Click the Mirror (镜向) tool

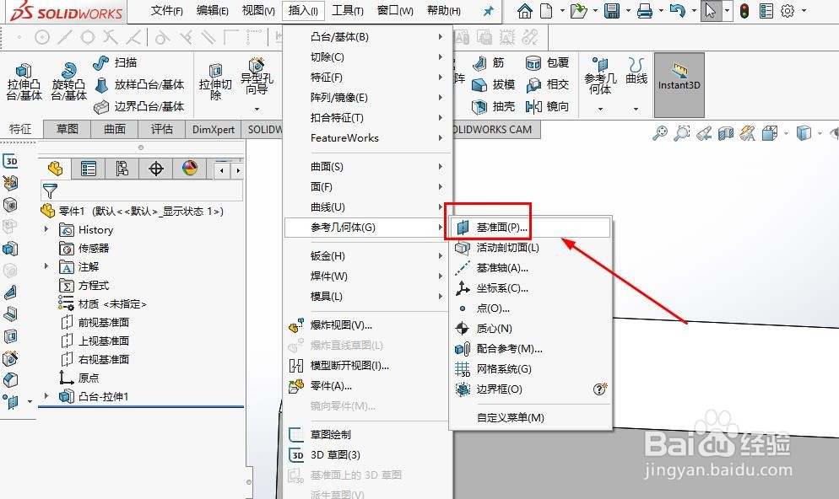pos(547,106)
